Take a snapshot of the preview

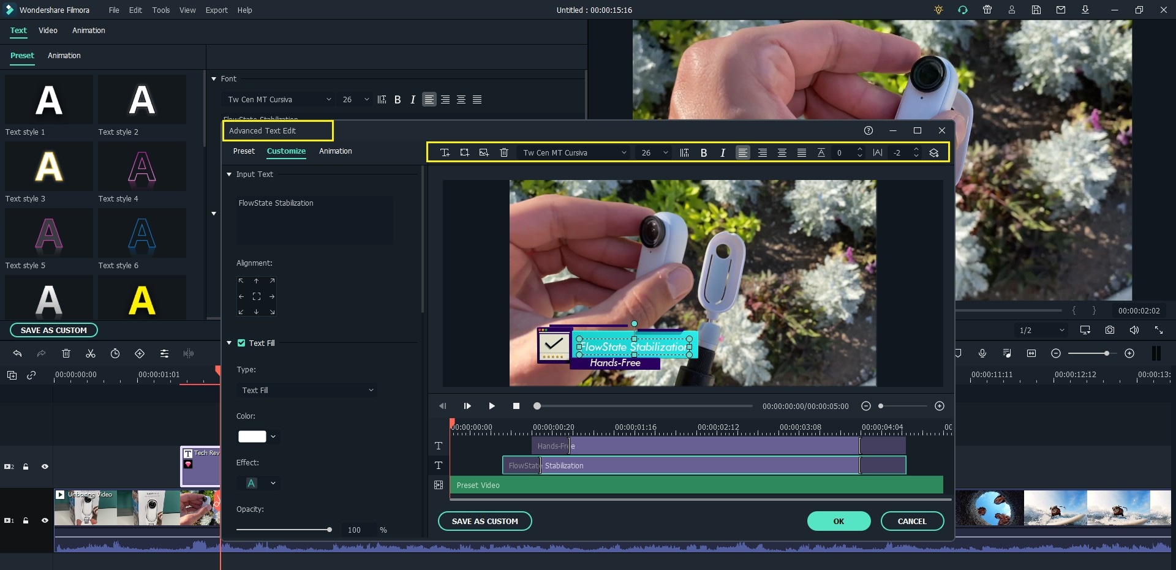click(x=1110, y=330)
